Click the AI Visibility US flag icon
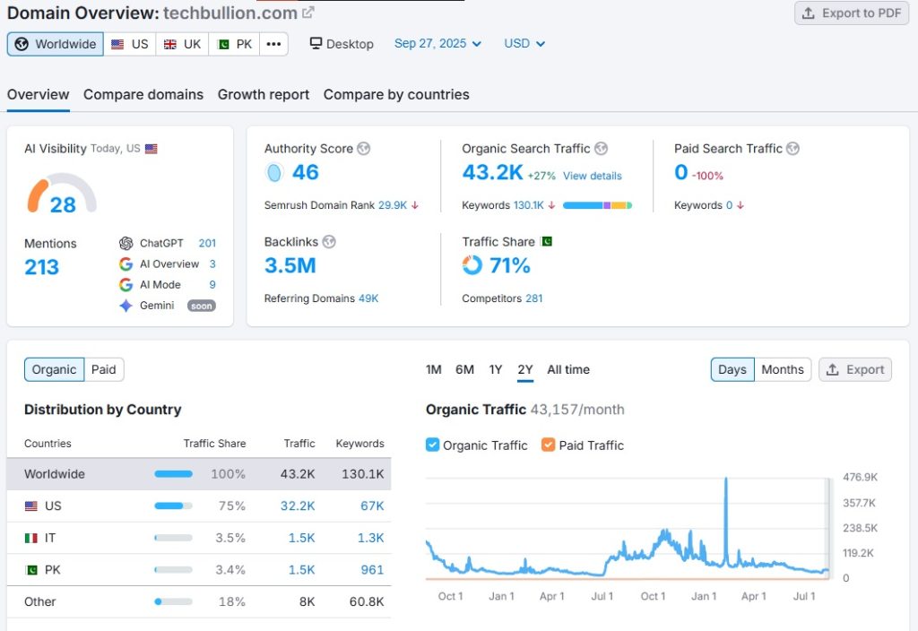The image size is (918, 631). click(151, 149)
